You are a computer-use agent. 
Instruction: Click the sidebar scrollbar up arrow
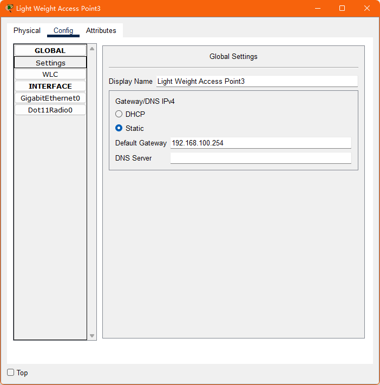point(92,49)
